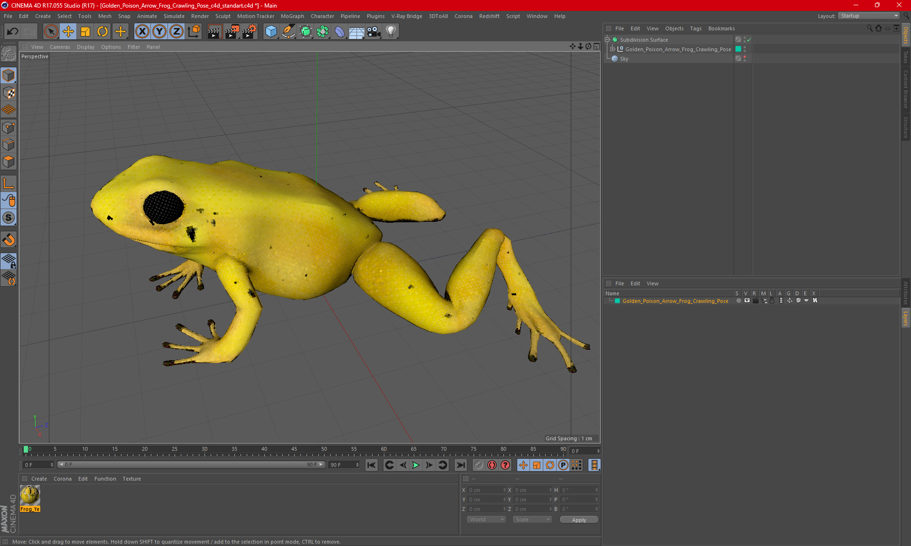Jump to the end of the animation

pos(460,465)
